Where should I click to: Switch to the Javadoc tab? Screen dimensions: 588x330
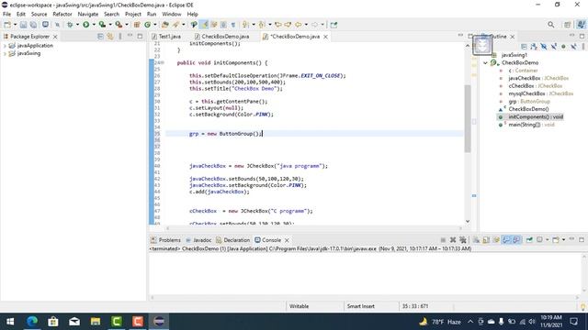[198, 240]
